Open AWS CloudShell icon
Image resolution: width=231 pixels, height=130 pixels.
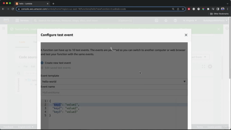coord(156,21)
